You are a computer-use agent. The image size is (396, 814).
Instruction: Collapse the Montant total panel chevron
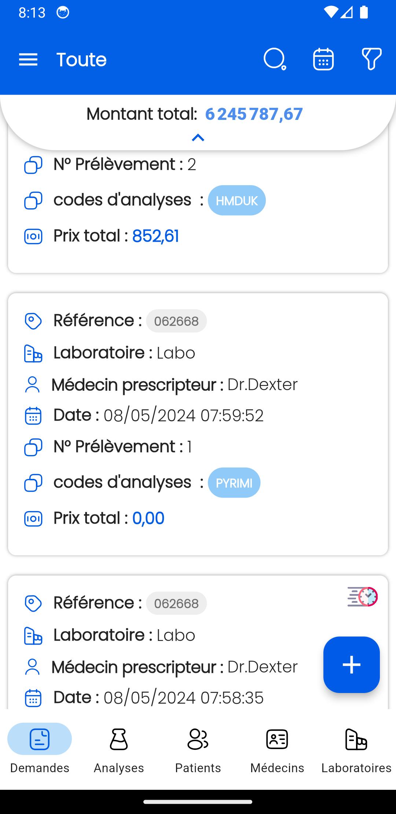coord(198,138)
